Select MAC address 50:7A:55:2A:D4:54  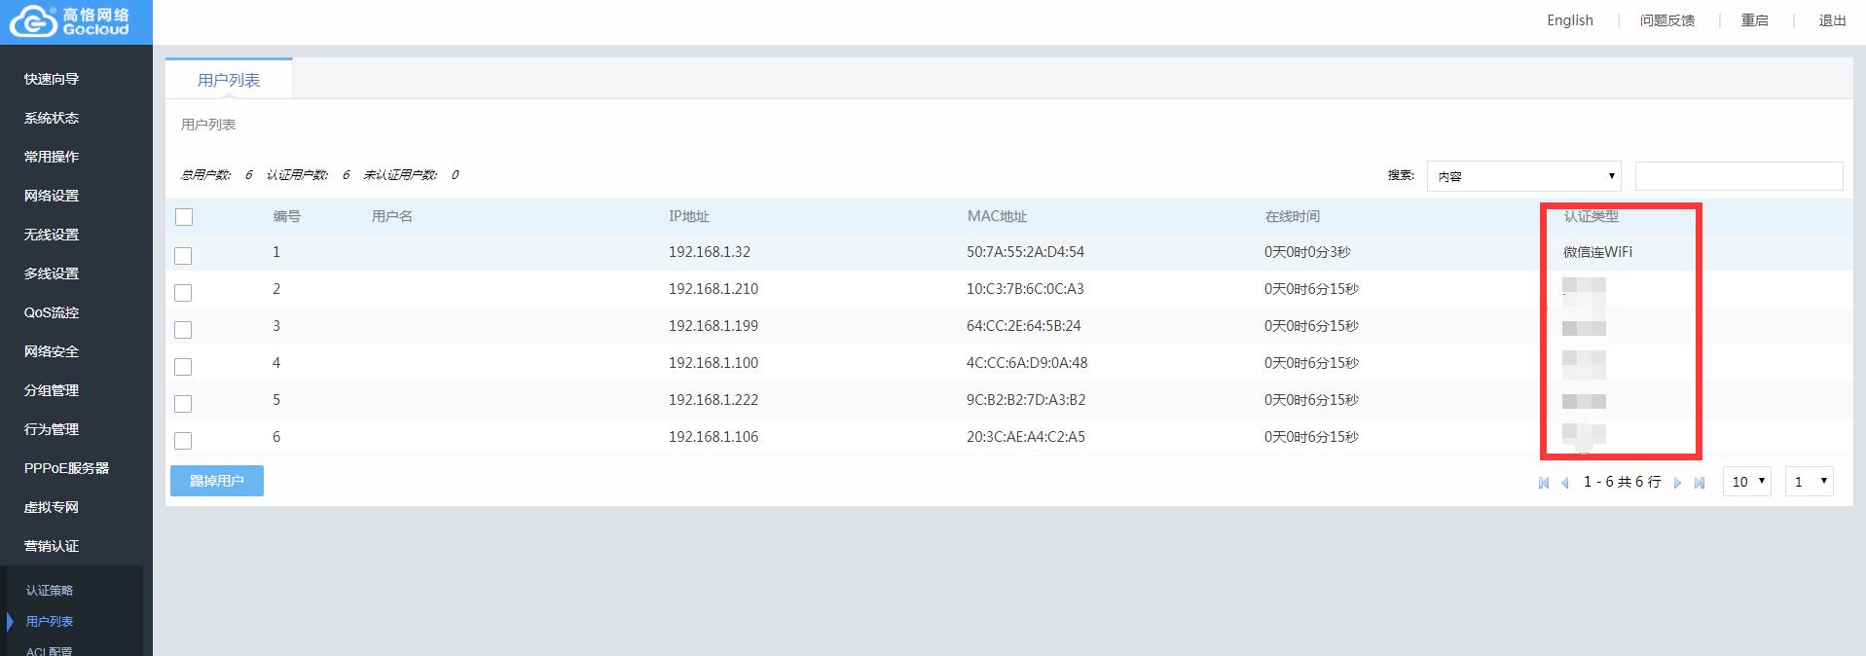(x=1025, y=252)
